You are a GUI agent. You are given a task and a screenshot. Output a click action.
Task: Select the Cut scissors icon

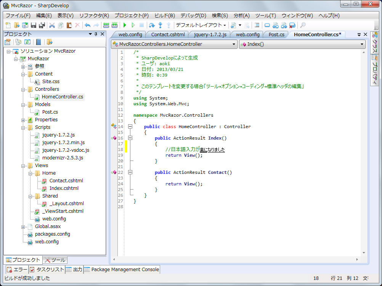click(52, 25)
